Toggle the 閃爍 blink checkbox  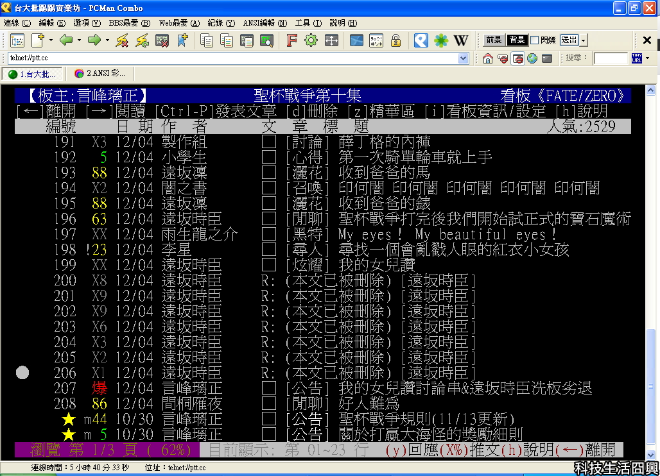535,40
